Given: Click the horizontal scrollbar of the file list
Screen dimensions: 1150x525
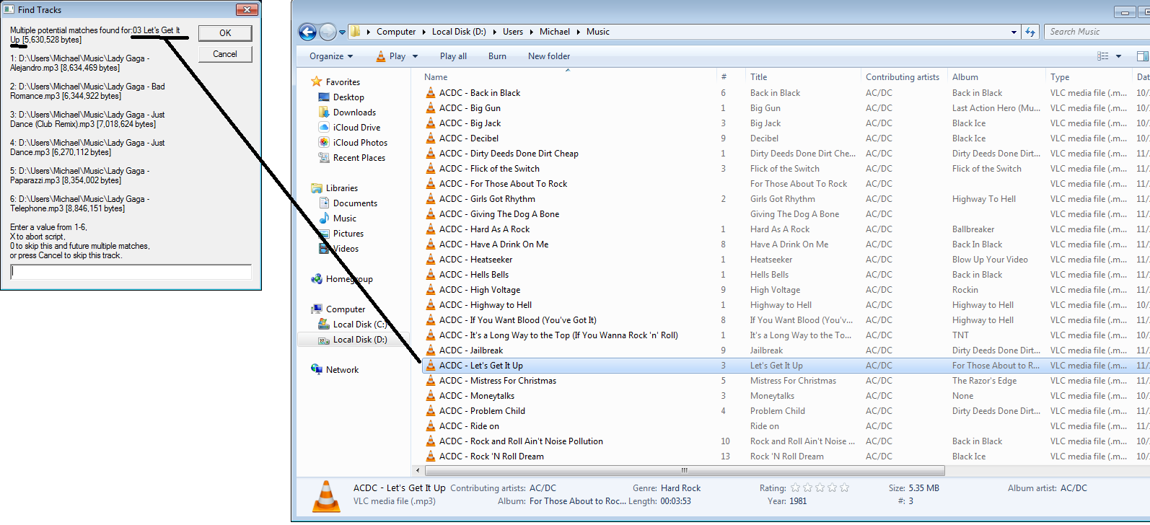Looking at the screenshot, I should click(x=684, y=470).
